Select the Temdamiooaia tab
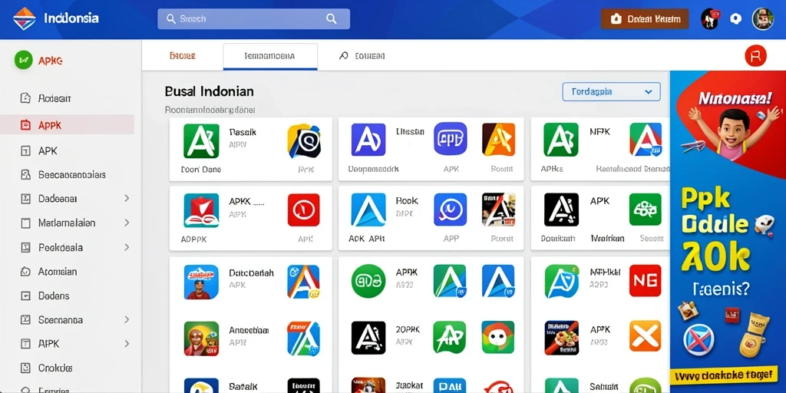786x393 pixels. 270,57
